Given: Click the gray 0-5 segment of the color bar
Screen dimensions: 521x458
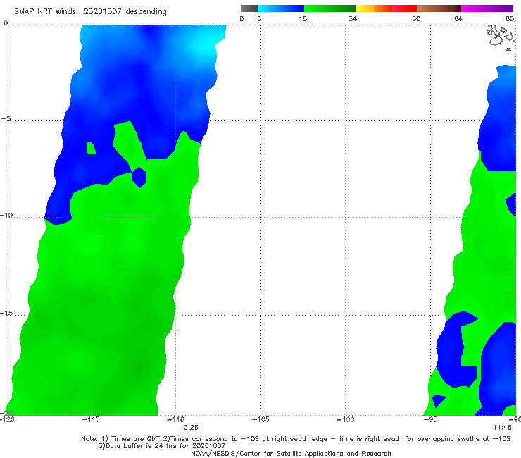Looking at the screenshot, I should (x=249, y=8).
